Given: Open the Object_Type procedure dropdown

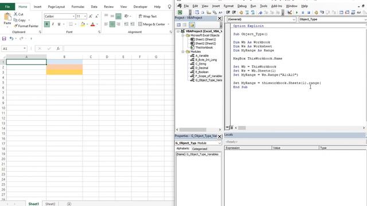Looking at the screenshot, I should coord(366,19).
